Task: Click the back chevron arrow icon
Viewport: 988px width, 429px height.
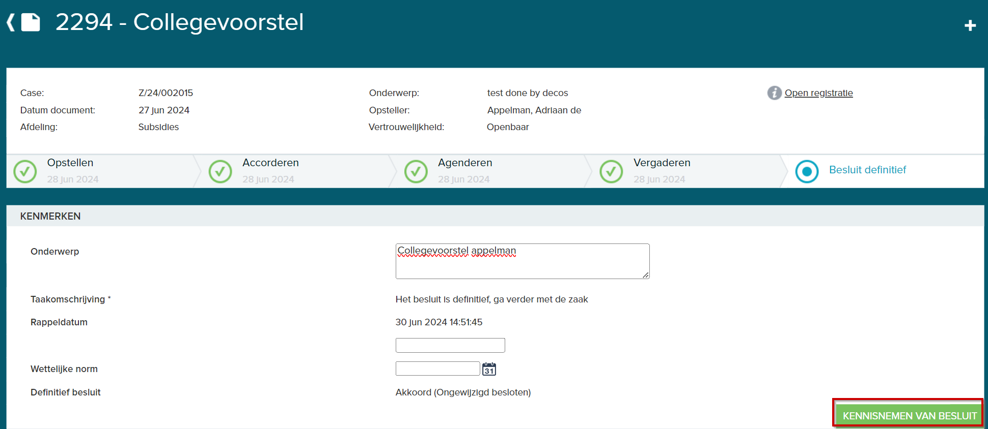Action: 11,22
